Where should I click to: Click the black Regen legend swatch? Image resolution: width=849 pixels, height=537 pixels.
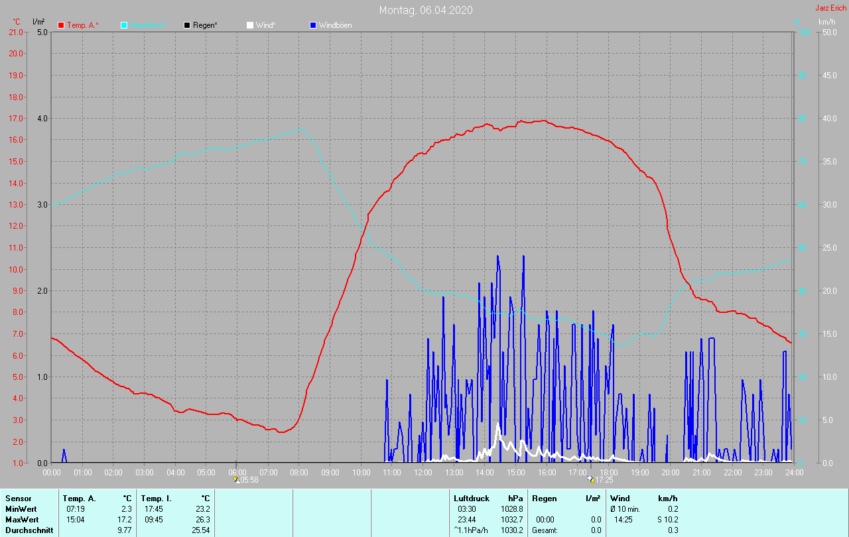click(x=187, y=25)
